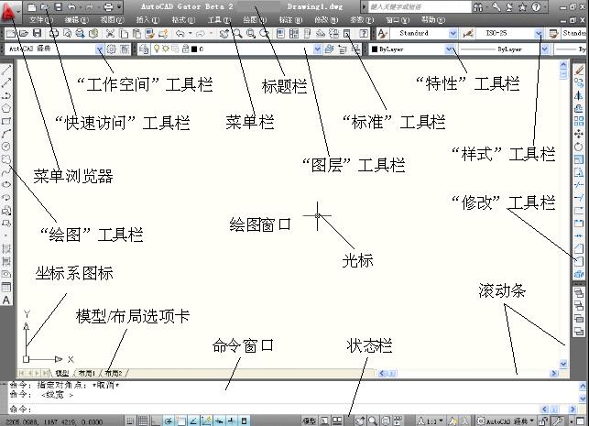The image size is (589, 426).
Task: Select the Move tool in Modify toolbar
Action: 579,134
